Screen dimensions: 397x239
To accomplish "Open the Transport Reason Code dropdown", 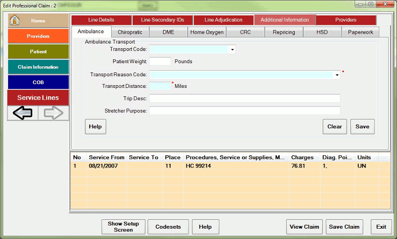I will pos(337,75).
